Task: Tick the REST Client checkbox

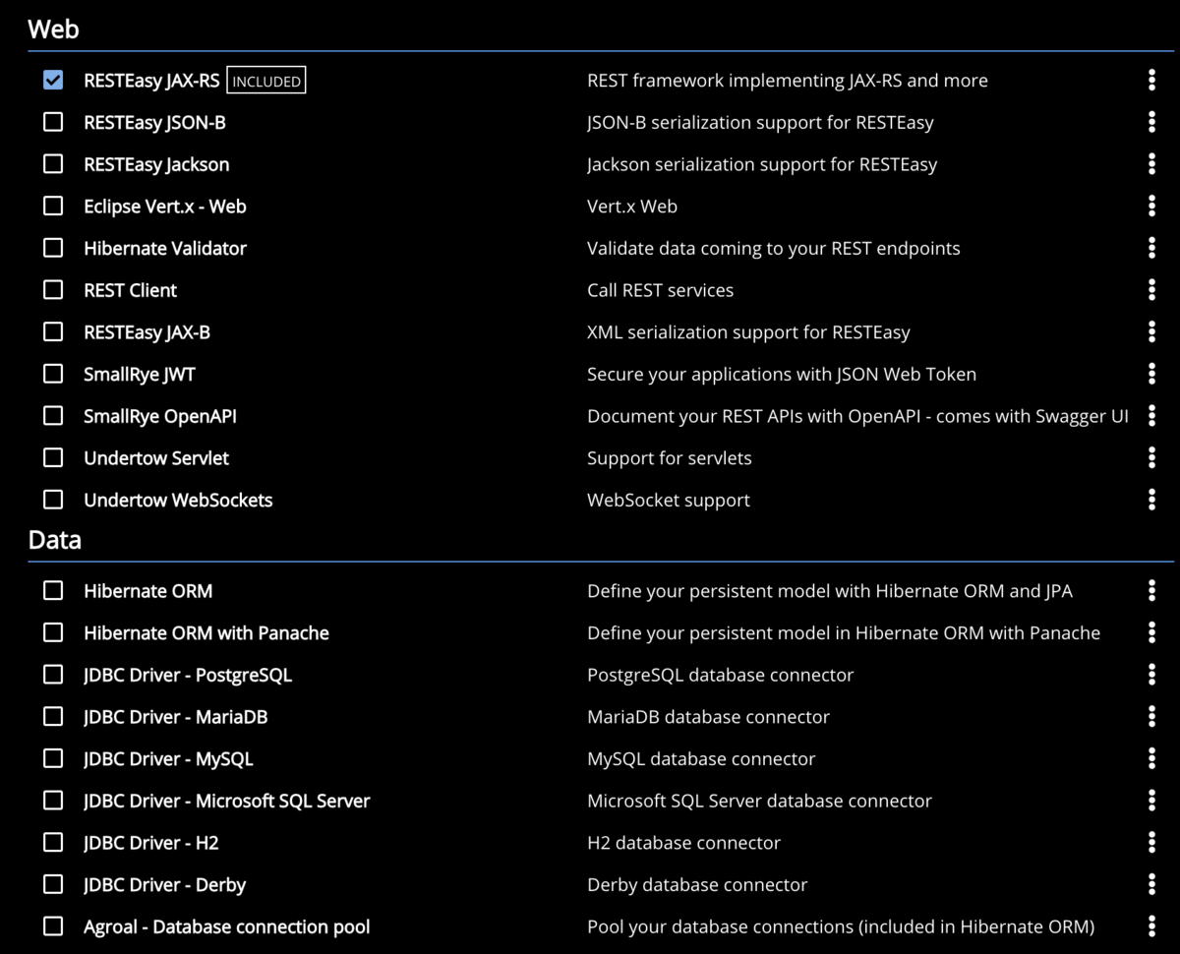Action: click(53, 290)
